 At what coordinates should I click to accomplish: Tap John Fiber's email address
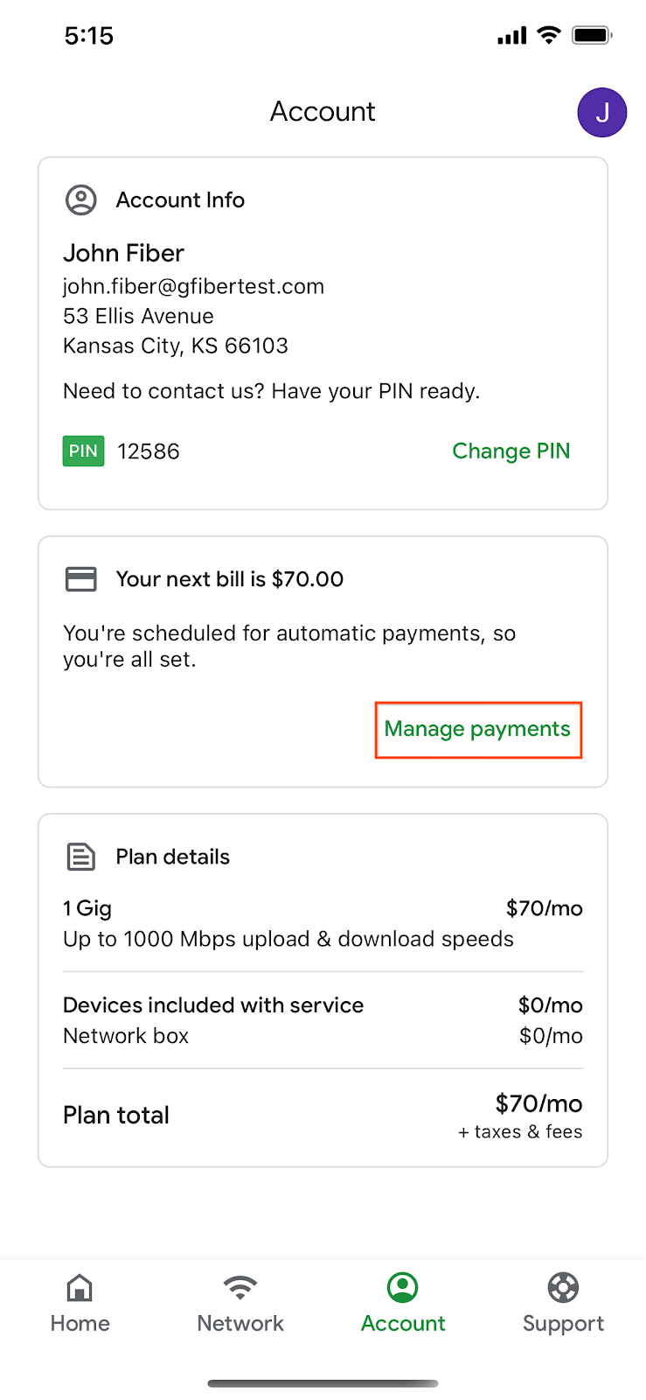193,286
